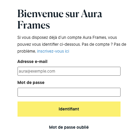136x139 pixels.
Task: Click the yellow Identifiant button
Action: coord(69,109)
